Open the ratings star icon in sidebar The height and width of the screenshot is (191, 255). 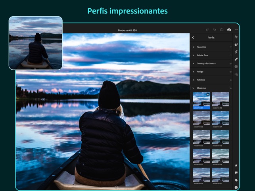pyautogui.click(x=236, y=165)
